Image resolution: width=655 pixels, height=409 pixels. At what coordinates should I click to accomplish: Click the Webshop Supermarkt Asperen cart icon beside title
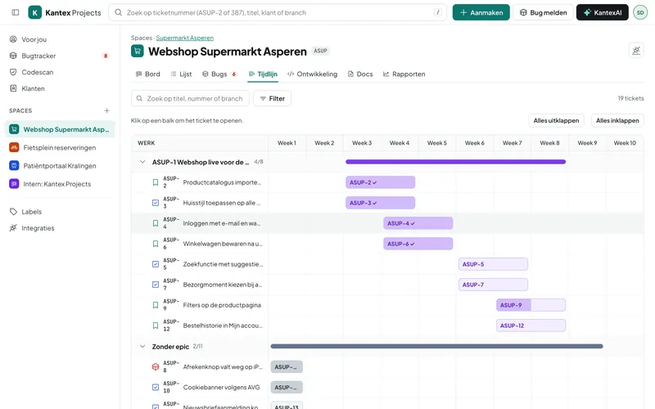pyautogui.click(x=138, y=51)
